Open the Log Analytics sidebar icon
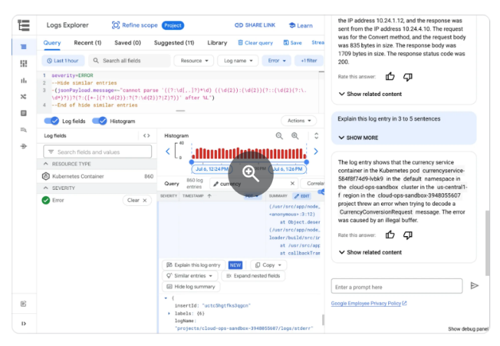500x346 pixels. pyautogui.click(x=24, y=130)
